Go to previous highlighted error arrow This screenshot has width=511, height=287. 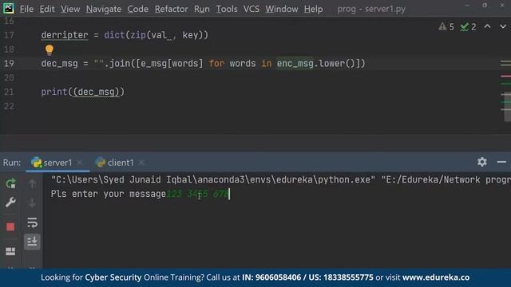[487, 26]
